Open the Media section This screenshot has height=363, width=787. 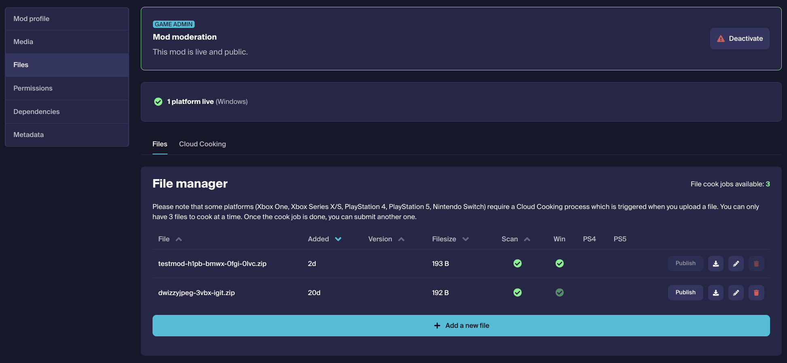tap(67, 42)
